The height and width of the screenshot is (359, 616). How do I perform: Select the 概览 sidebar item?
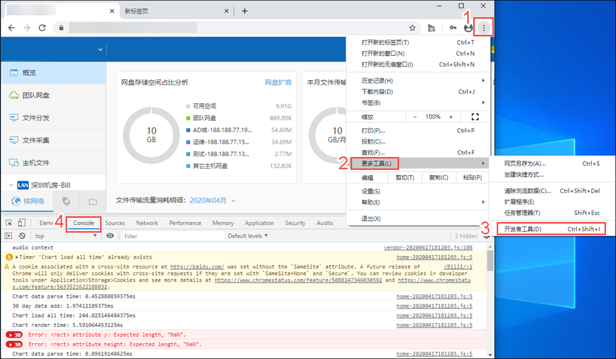coord(53,72)
